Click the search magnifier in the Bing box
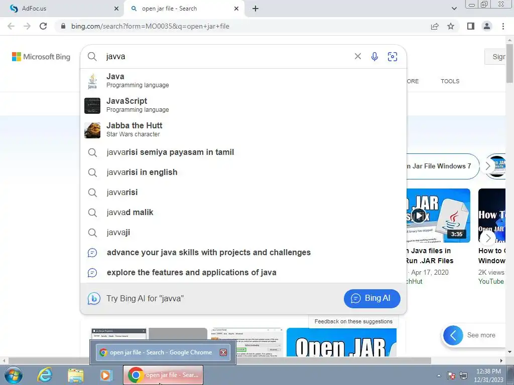 (x=92, y=56)
